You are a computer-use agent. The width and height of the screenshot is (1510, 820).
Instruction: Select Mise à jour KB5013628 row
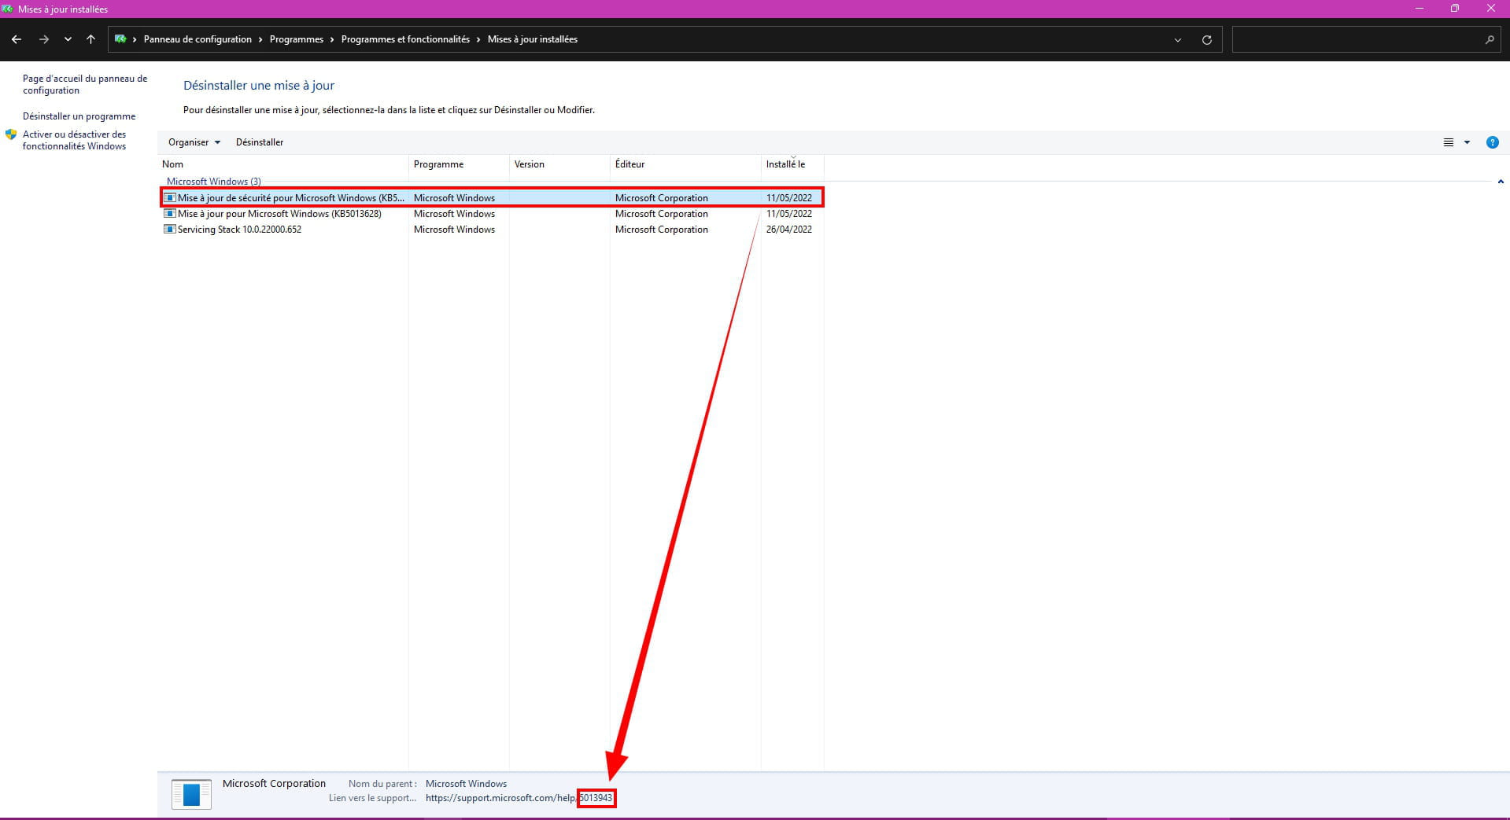pos(493,214)
